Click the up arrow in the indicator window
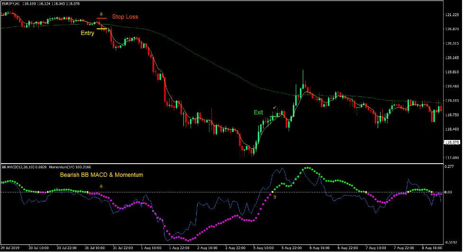 (274, 196)
